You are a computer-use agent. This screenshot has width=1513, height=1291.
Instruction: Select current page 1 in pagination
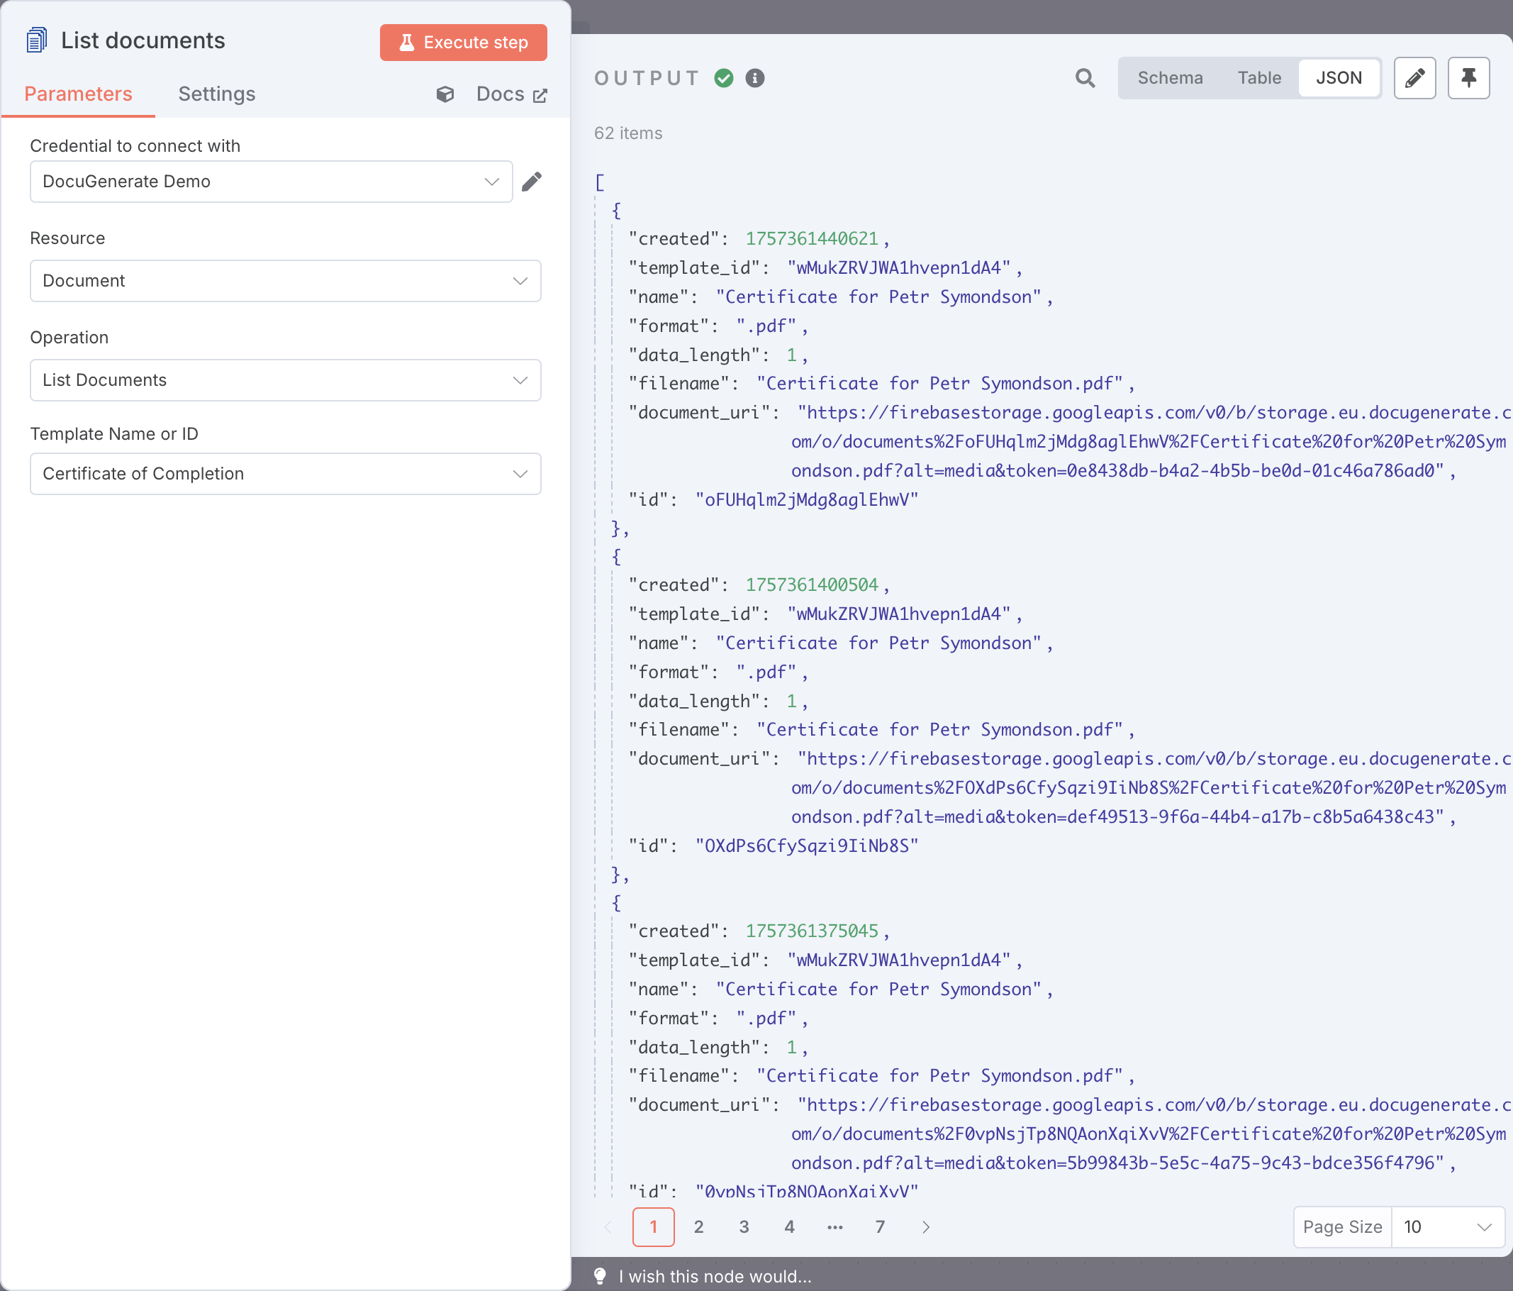653,1226
